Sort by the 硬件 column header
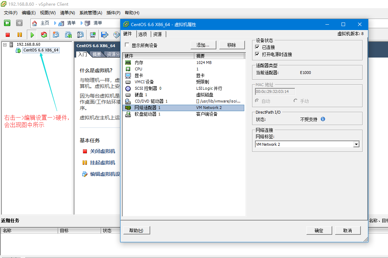 click(158, 56)
